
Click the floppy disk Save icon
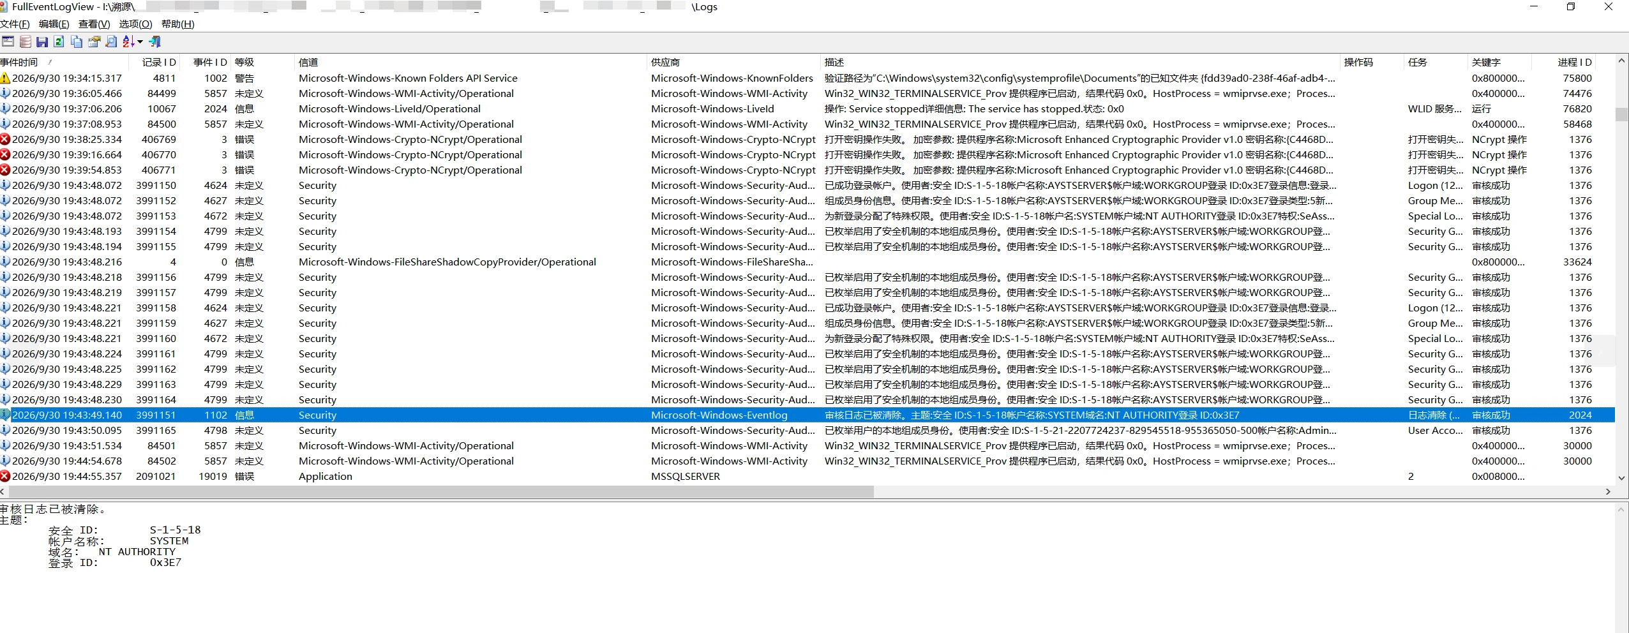point(42,42)
